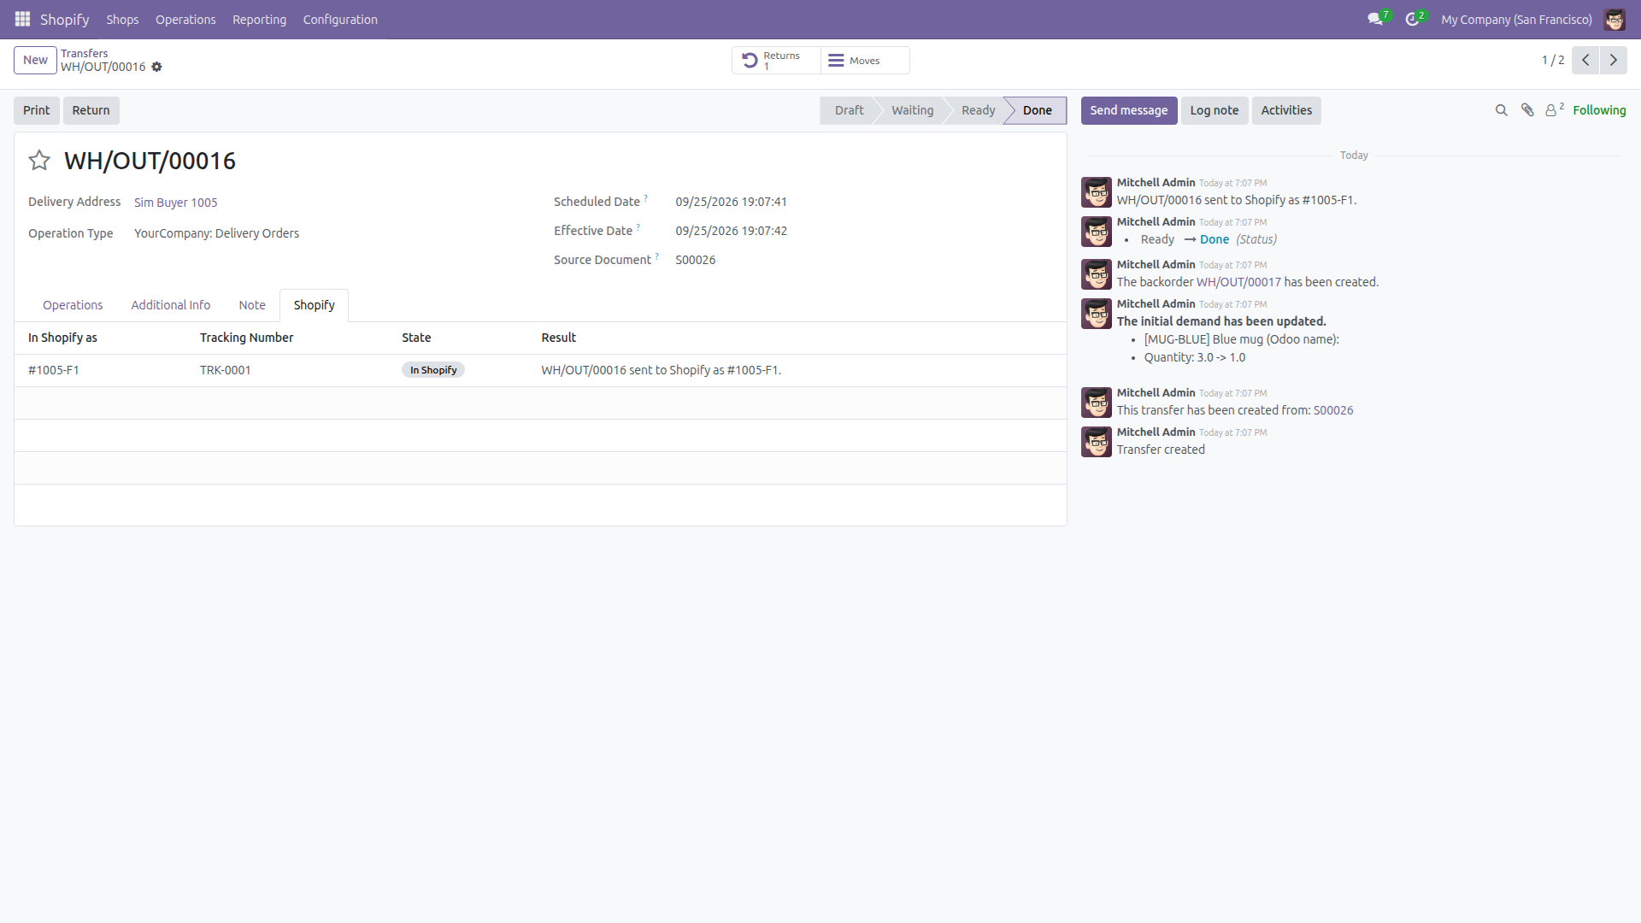Sort by Tracking Number column
This screenshot has height=923, width=1641.
[x=246, y=338]
